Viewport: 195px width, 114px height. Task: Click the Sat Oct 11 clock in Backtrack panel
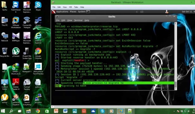(x=188, y=12)
